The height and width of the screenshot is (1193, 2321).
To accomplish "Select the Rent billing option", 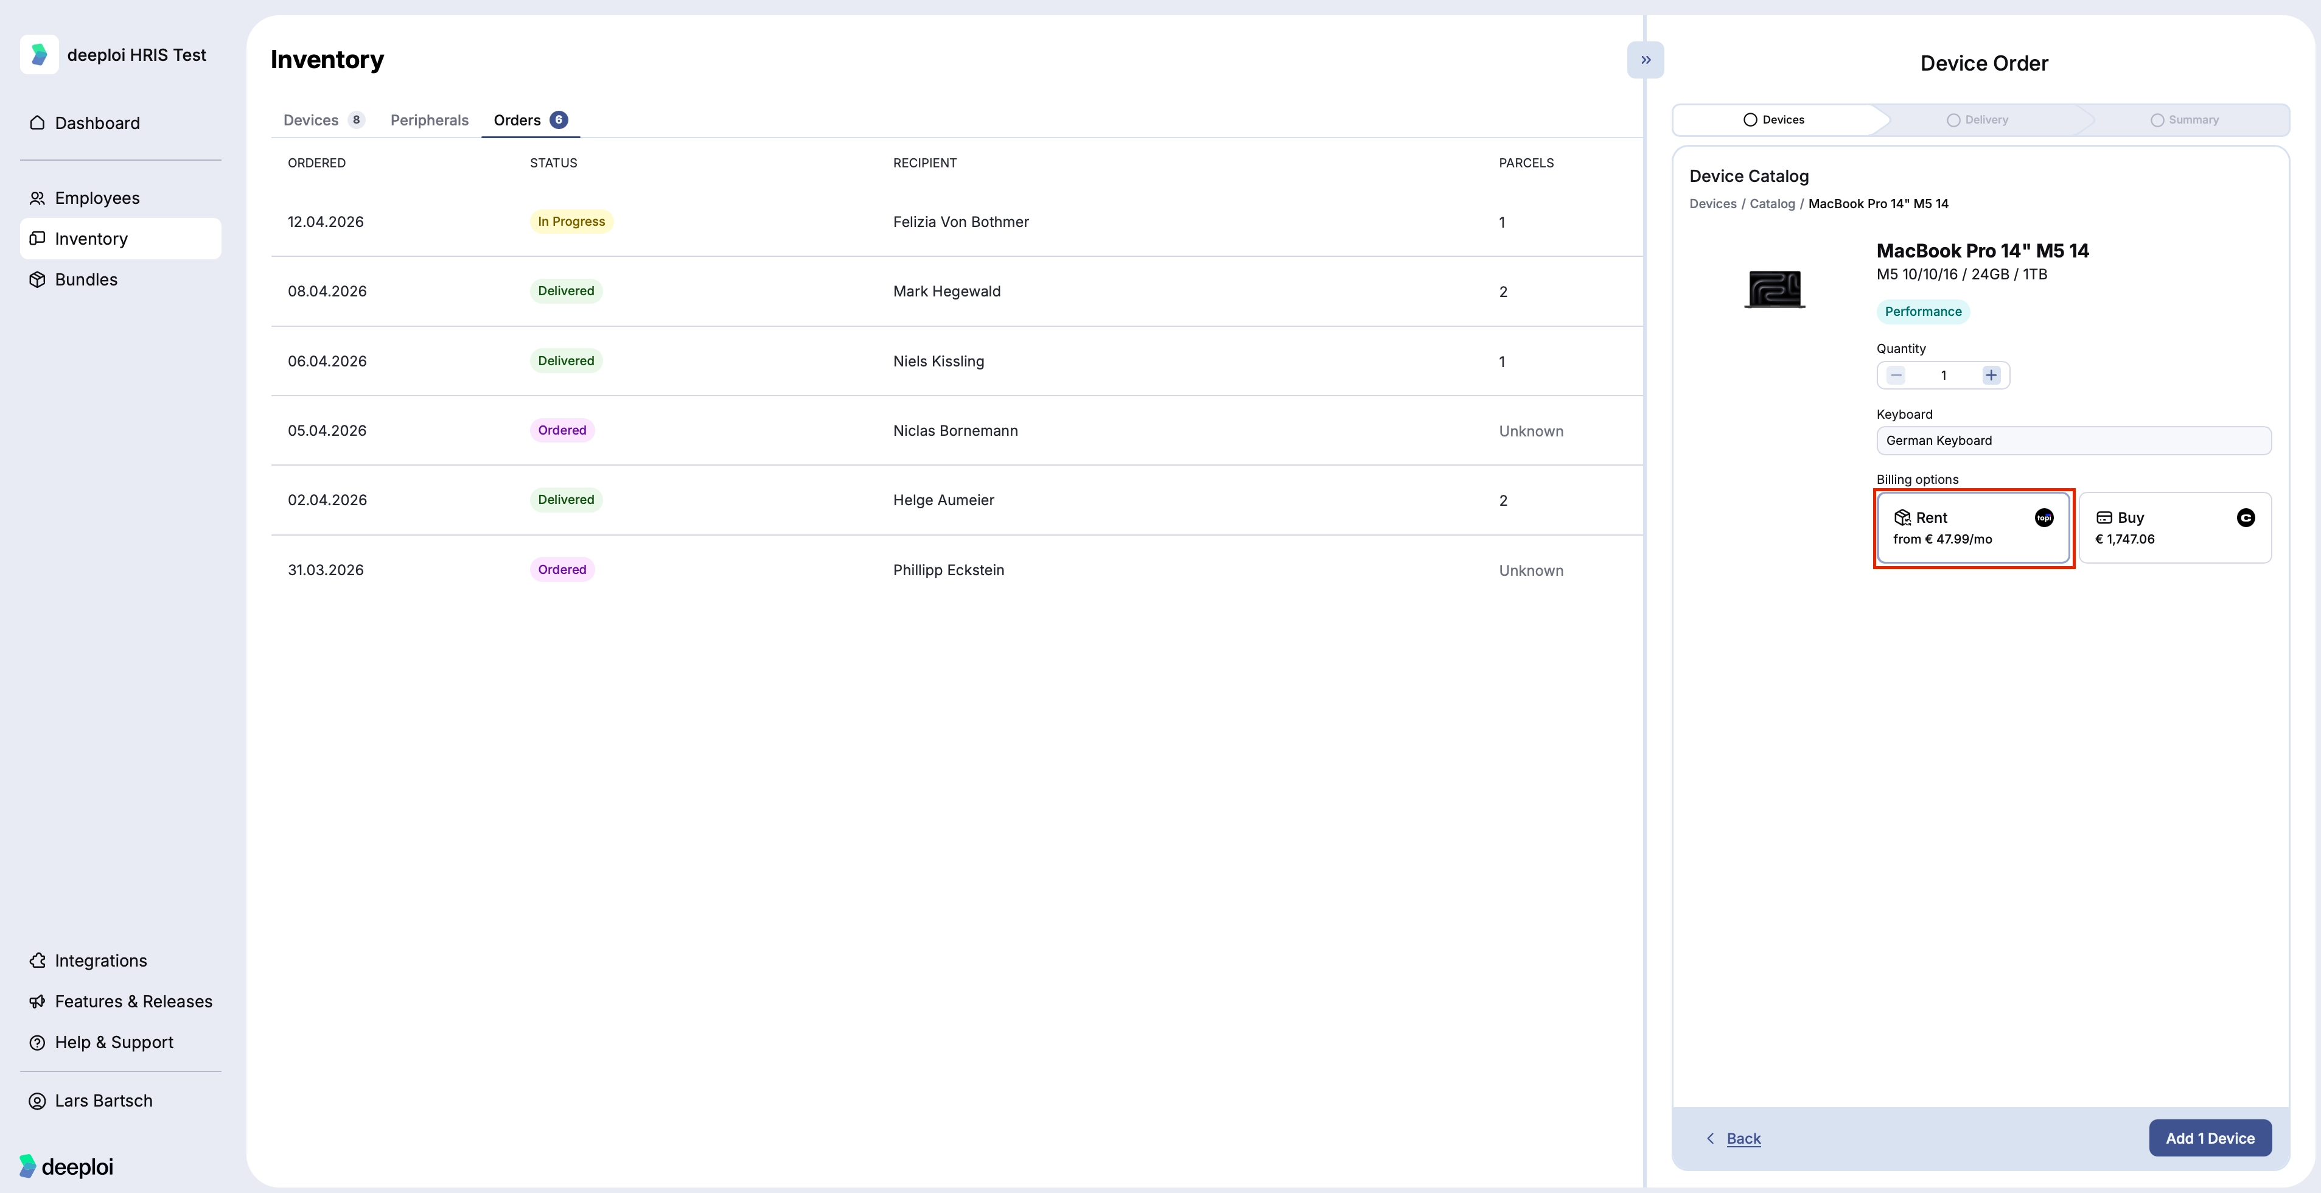I will pos(1973,528).
